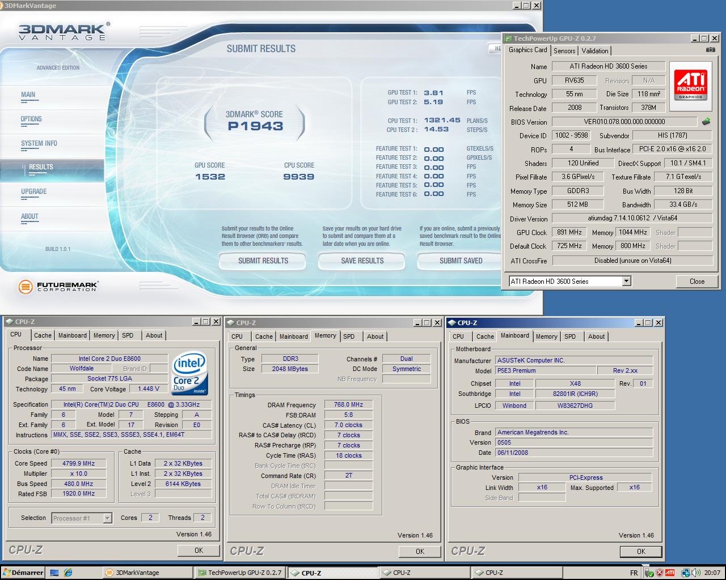Open Memory tab in Mainboard CPU-Z window
The image size is (726, 580).
click(x=546, y=336)
